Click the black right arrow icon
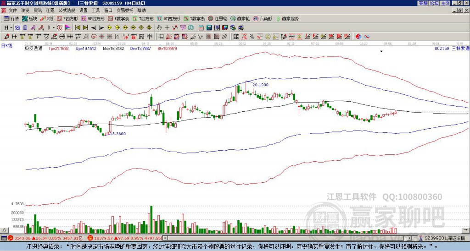 point(101,27)
